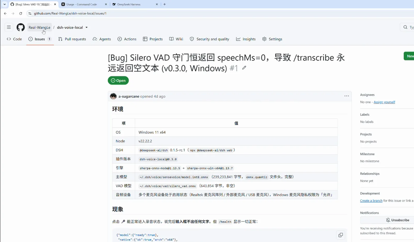Screen dimensions: 414x242
Task: Click the green New issue button
Action: coord(409,56)
